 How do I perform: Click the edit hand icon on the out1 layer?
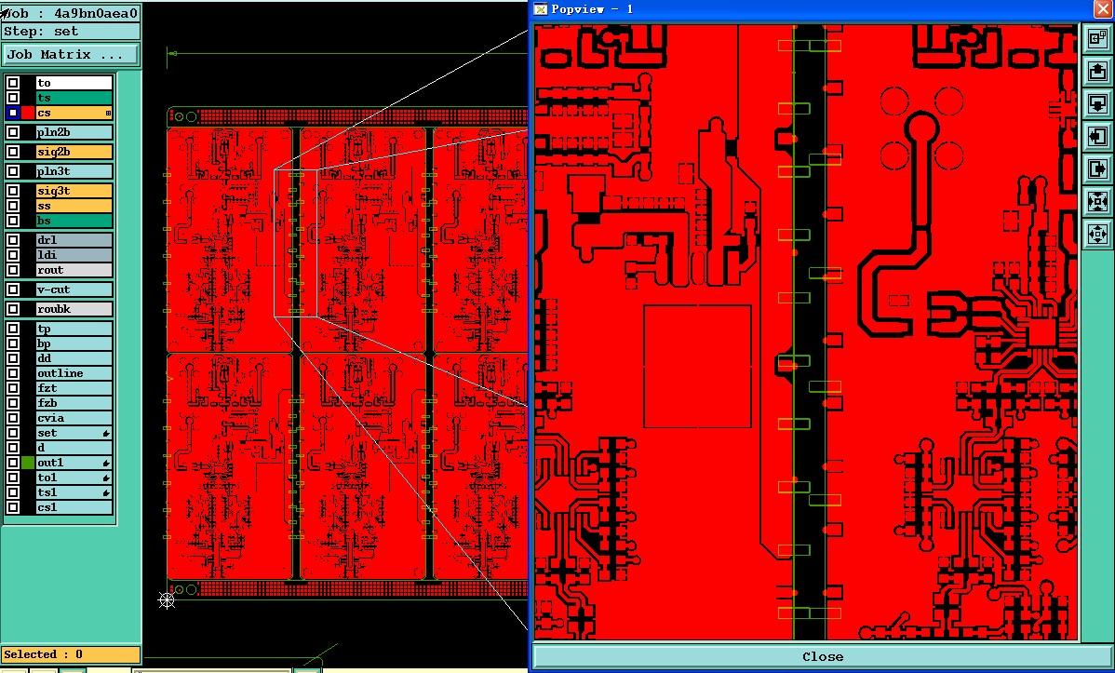click(106, 464)
